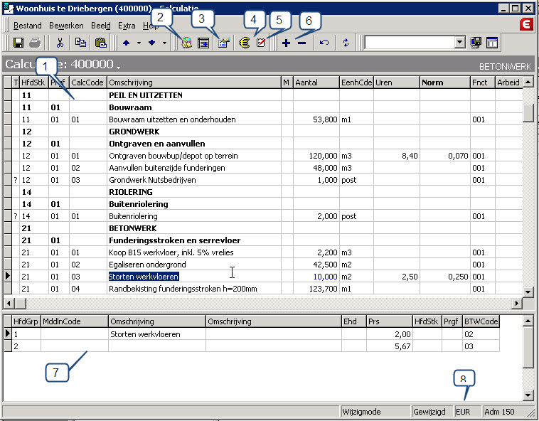Image resolution: width=539 pixels, height=421 pixels.
Task: Click the CalcCode column header
Action: pyautogui.click(x=87, y=82)
